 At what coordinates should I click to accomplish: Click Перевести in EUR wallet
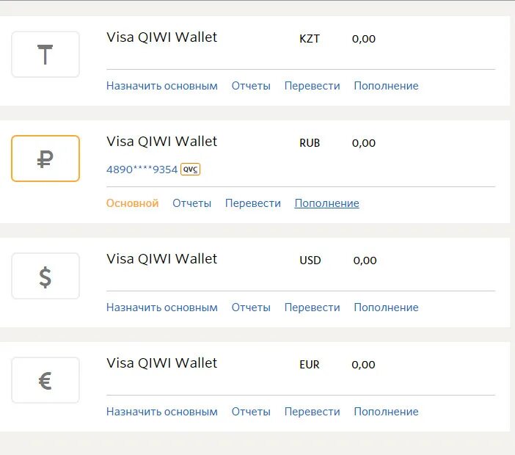tap(313, 412)
